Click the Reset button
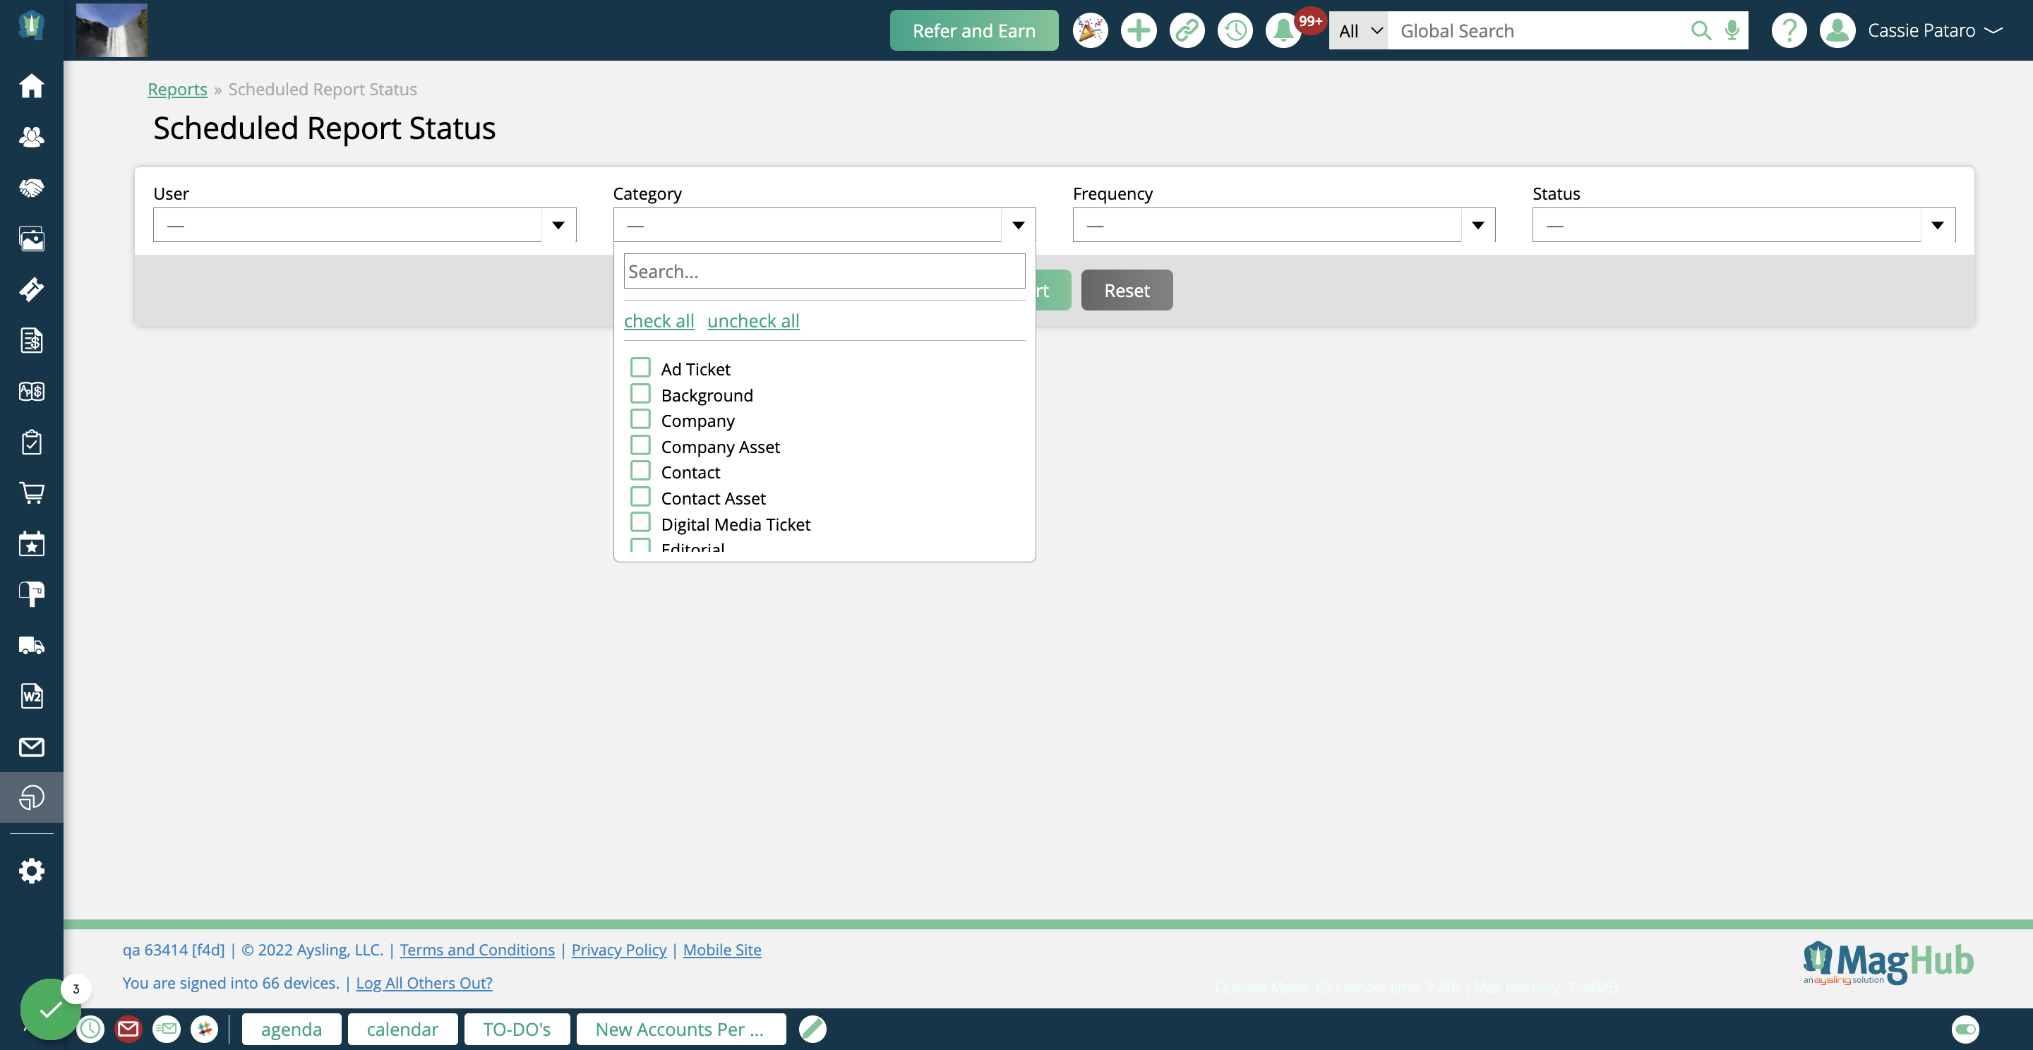 [x=1127, y=289]
